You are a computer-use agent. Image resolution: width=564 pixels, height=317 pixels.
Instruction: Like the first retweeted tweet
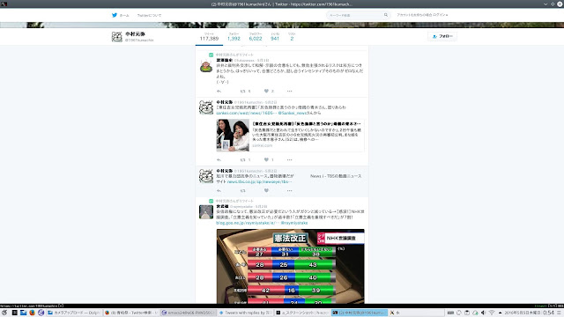266,91
